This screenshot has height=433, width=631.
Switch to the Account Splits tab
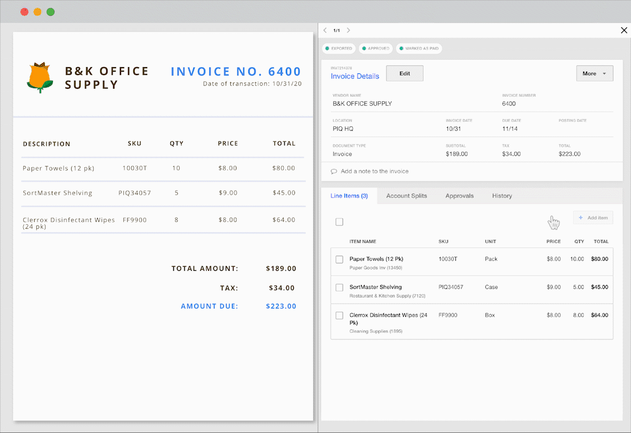(406, 196)
